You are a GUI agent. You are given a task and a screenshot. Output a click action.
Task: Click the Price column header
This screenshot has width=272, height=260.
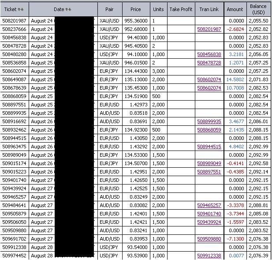click(136, 9)
